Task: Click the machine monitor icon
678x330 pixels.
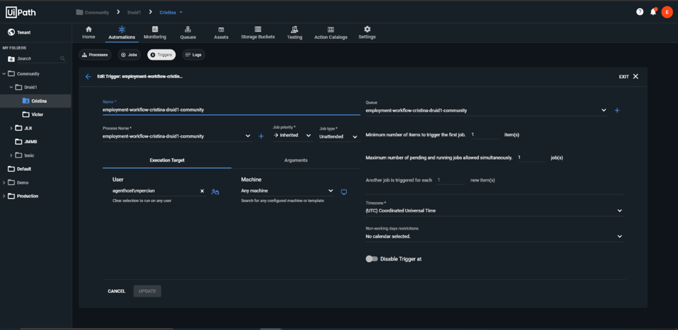Action: coord(344,191)
